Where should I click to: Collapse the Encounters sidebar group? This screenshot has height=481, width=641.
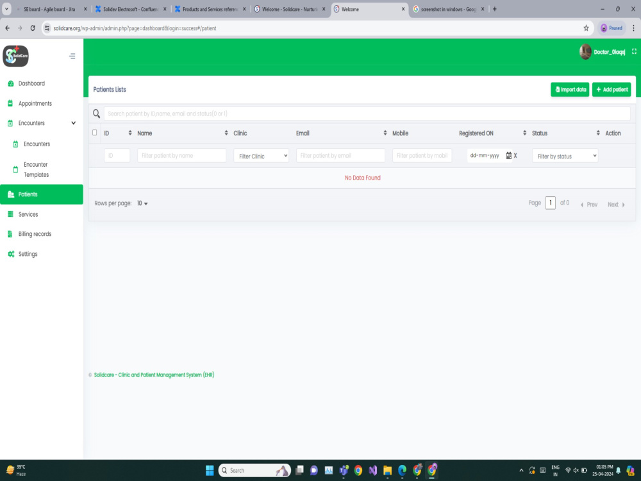(x=73, y=123)
